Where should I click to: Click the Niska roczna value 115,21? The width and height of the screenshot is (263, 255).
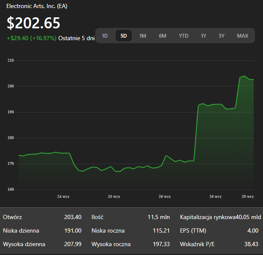click(161, 230)
